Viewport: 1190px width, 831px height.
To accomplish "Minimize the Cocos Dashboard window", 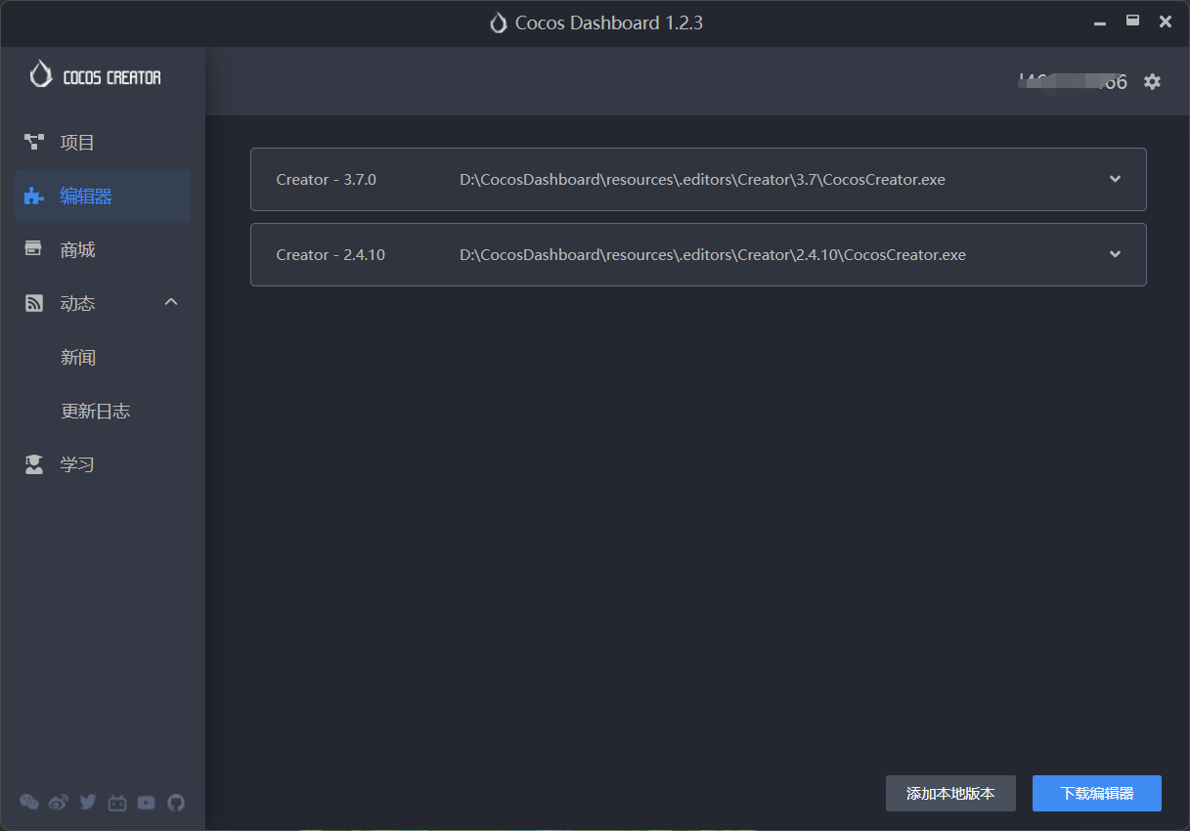I will click(x=1100, y=22).
